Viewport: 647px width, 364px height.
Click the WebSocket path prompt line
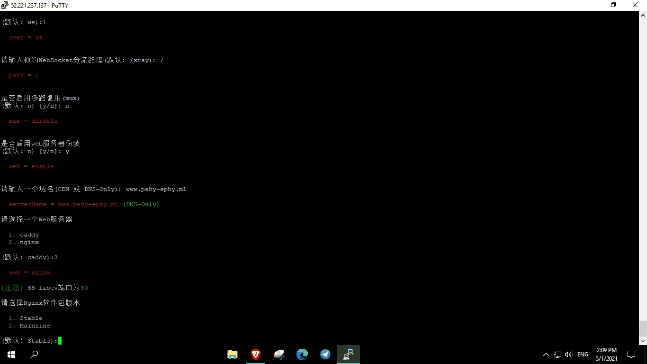point(82,60)
